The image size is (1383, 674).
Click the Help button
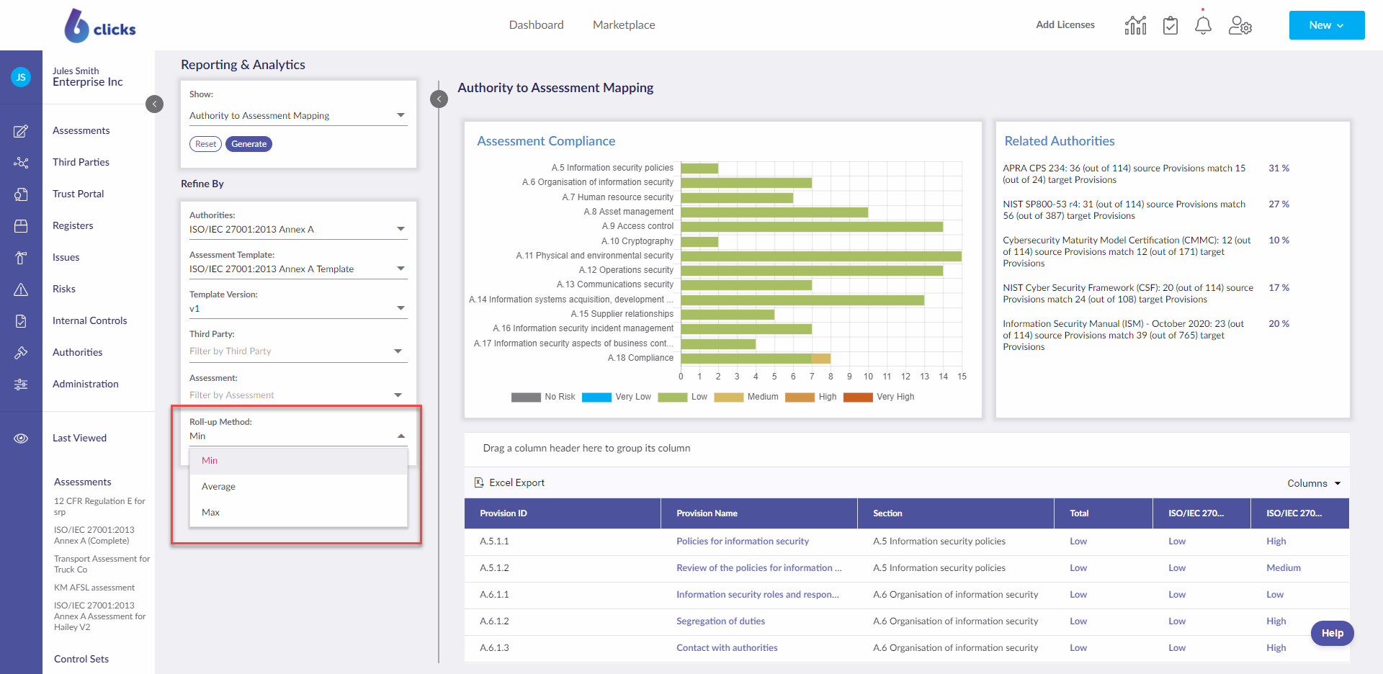[x=1332, y=634]
